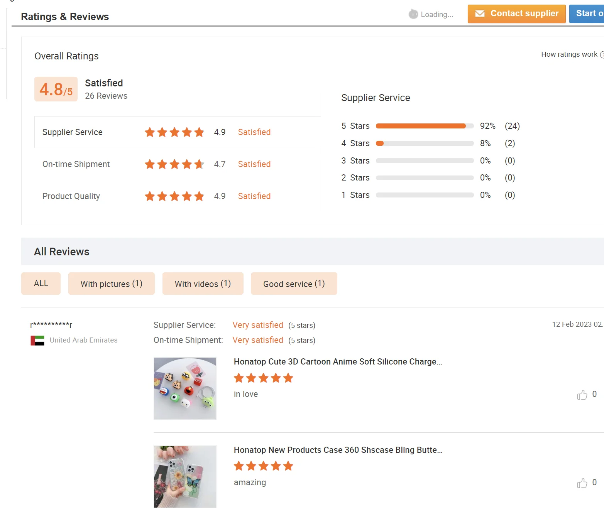
Task: Click the 4.8/5 overall score badge
Action: [x=56, y=89]
